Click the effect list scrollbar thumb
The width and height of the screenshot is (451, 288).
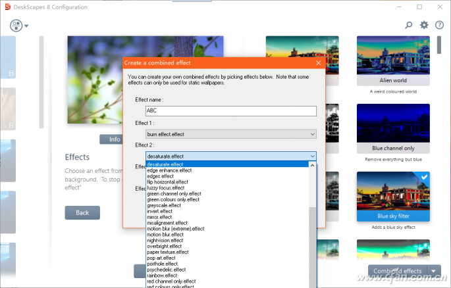point(312,247)
